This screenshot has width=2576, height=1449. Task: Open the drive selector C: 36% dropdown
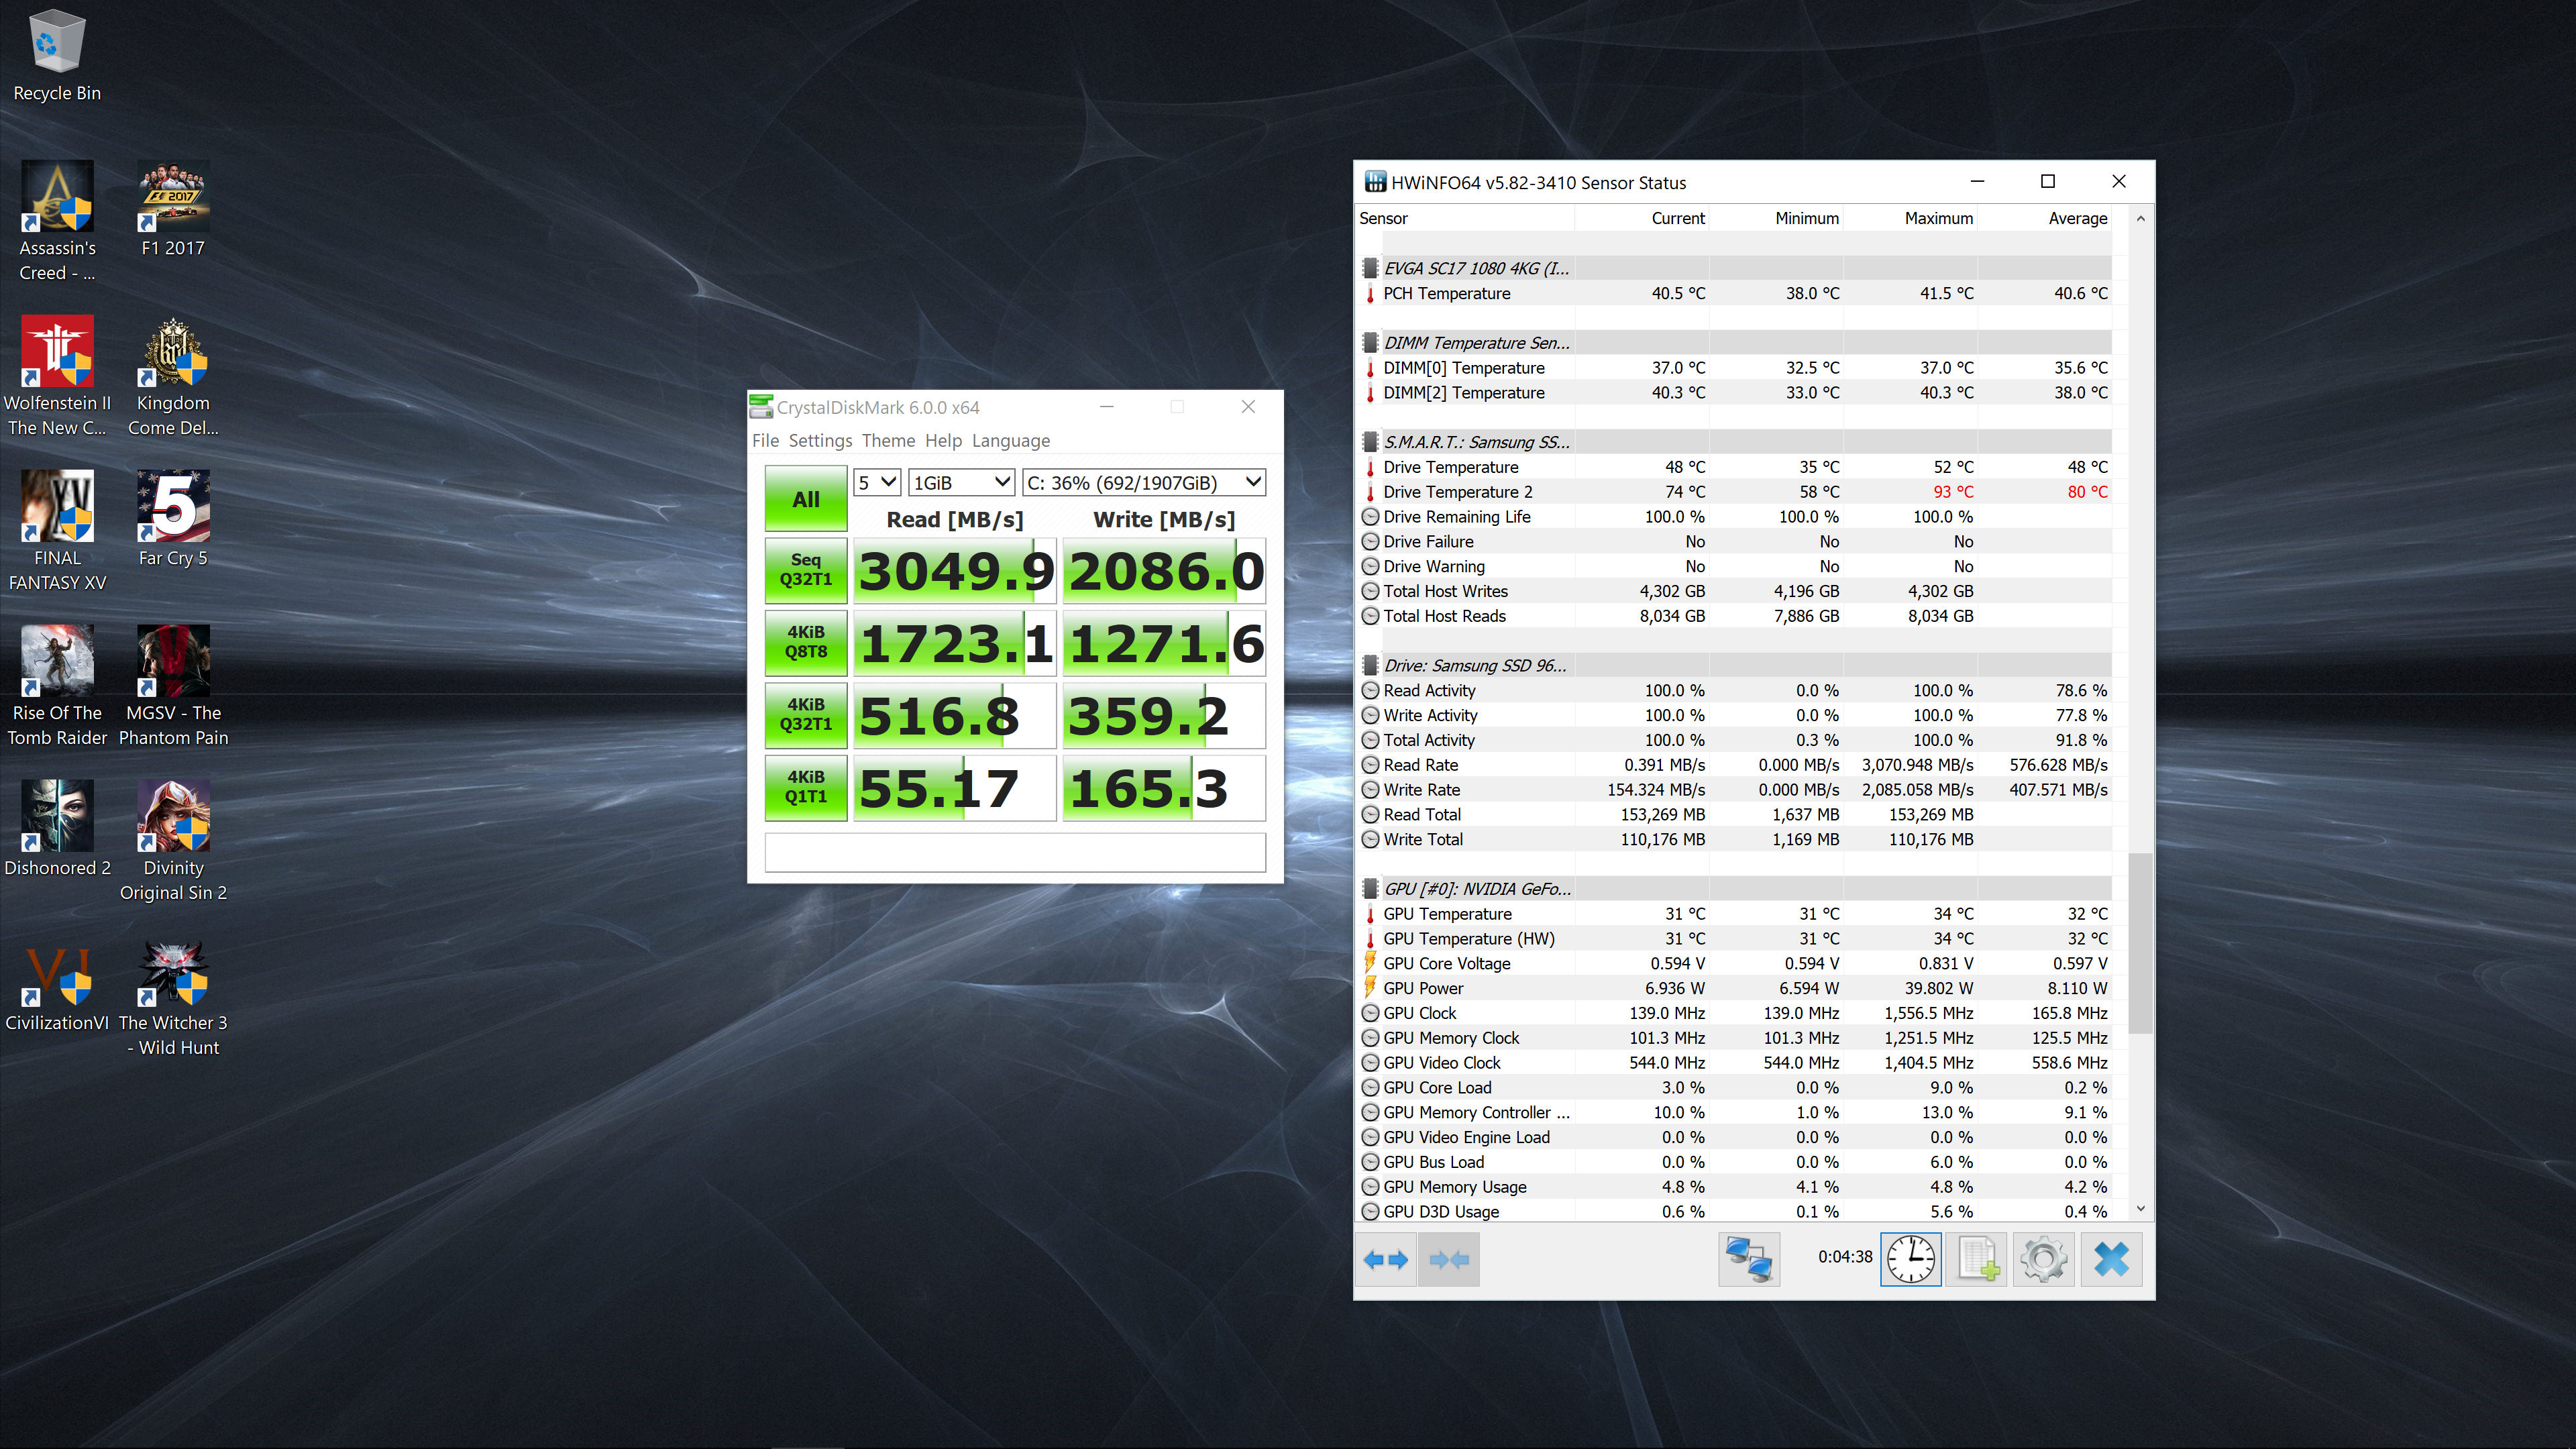1144,483
